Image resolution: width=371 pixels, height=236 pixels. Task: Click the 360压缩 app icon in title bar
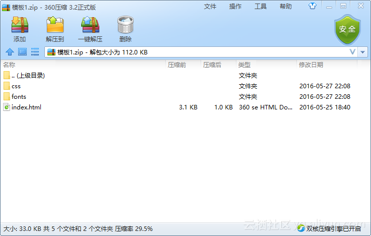[x=6, y=8]
